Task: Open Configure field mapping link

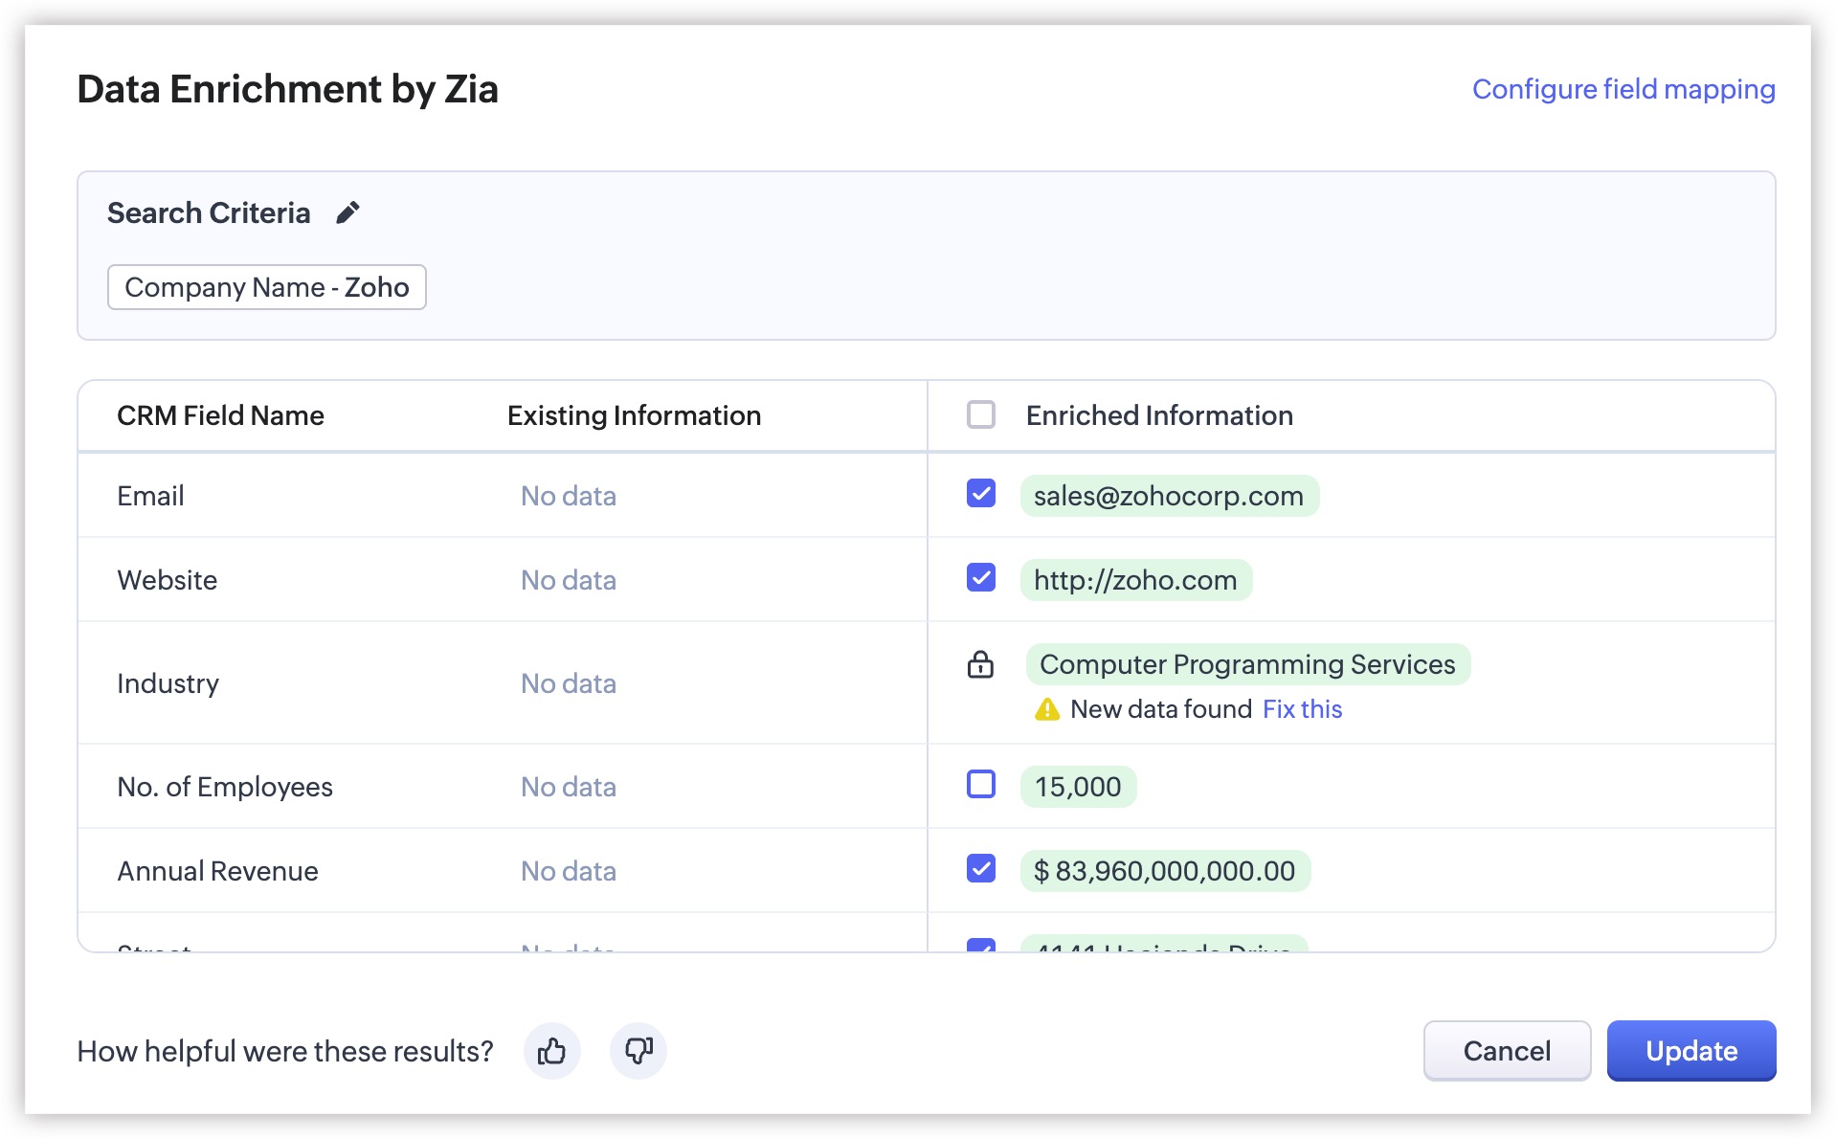Action: (1623, 89)
